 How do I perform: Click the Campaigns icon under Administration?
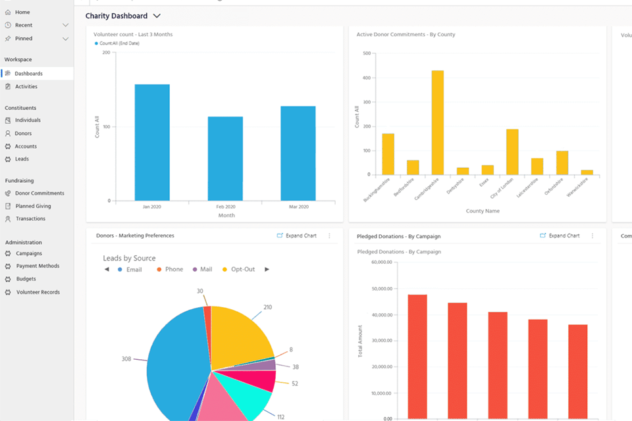click(x=8, y=253)
